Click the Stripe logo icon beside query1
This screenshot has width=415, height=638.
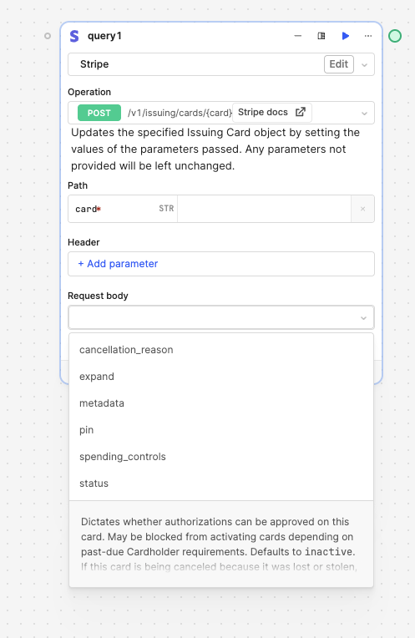(74, 36)
